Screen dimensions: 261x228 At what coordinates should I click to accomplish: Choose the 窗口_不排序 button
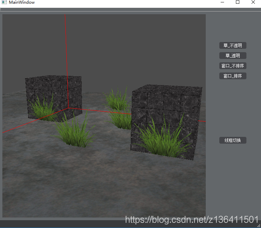(233, 66)
